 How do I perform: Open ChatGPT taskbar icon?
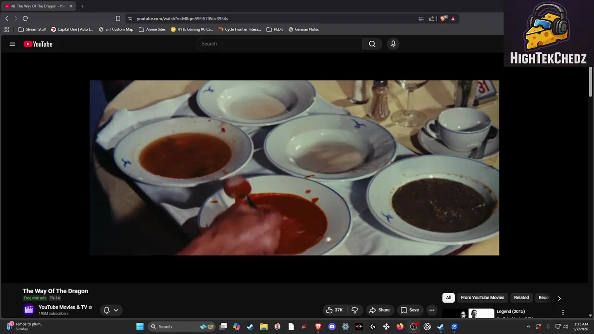tap(427, 327)
